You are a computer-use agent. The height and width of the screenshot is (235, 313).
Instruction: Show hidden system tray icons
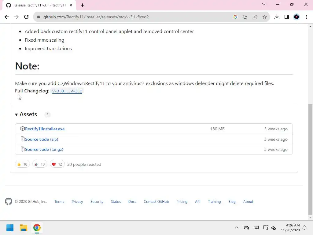coord(237,228)
